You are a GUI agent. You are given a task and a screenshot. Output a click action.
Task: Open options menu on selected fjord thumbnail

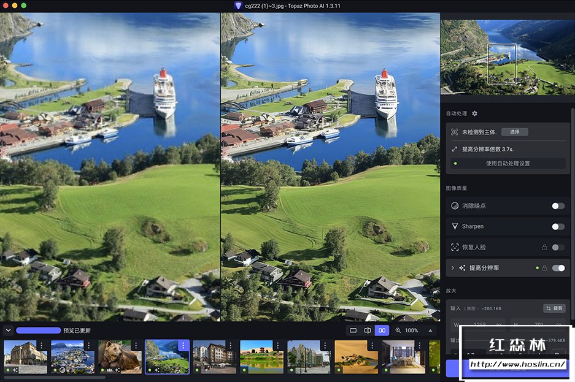click(x=183, y=345)
